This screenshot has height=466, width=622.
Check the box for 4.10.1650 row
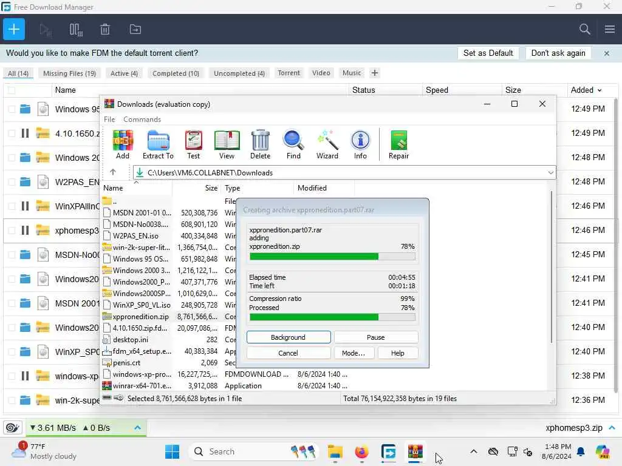[x=12, y=133]
